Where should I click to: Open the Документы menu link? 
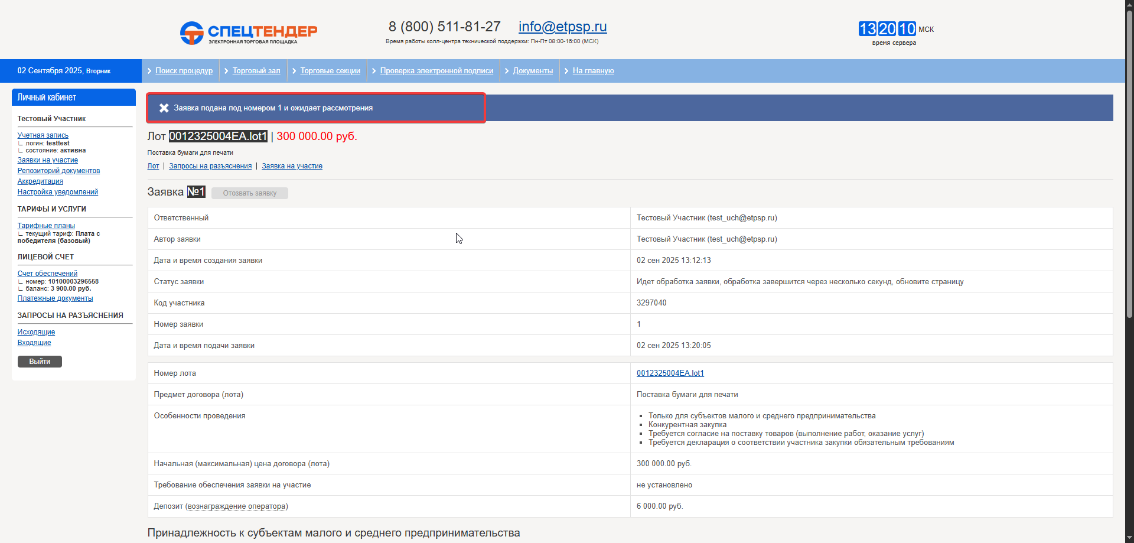[533, 71]
